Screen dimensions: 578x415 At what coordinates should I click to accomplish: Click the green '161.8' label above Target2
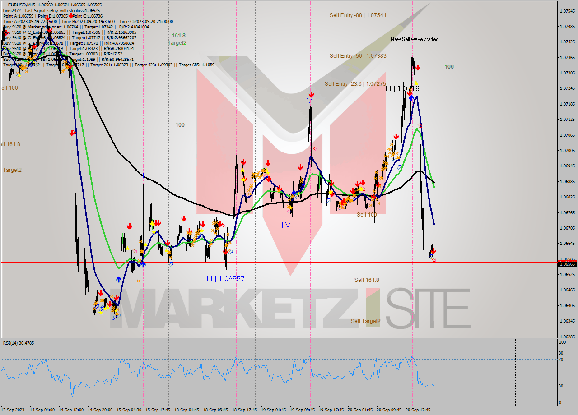tap(178, 35)
